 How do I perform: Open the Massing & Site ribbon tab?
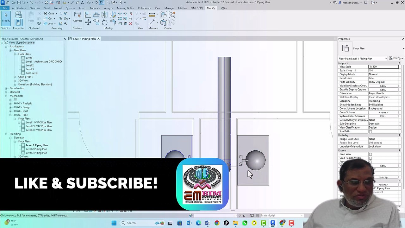point(125,8)
